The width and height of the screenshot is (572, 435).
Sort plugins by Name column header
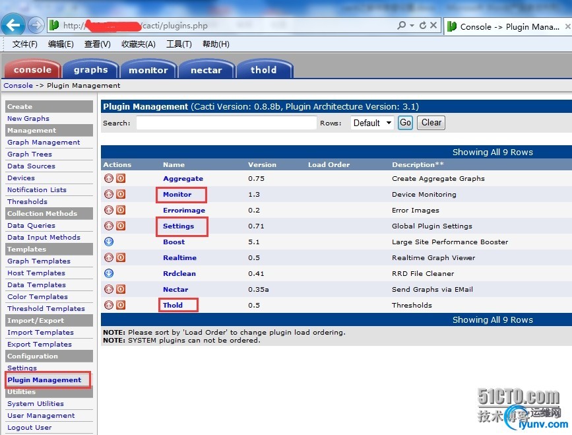(174, 164)
